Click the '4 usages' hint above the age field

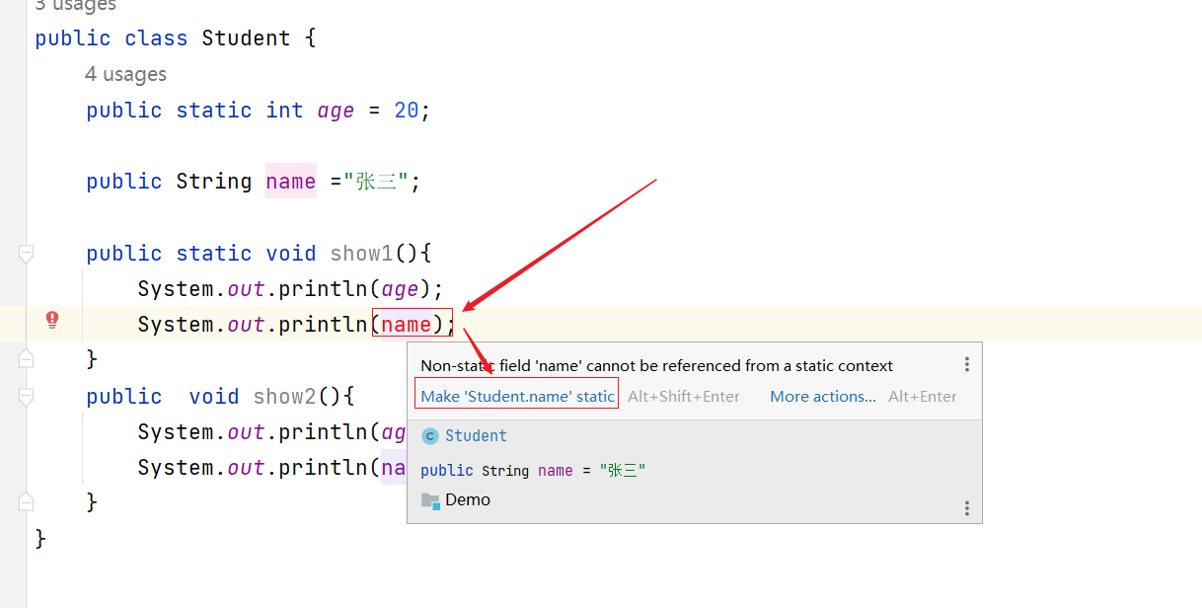126,74
